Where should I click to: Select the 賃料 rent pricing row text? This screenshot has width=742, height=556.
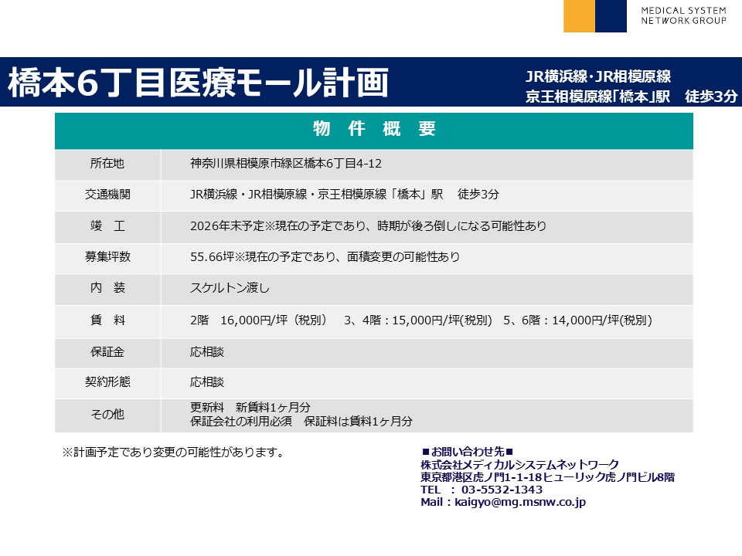click(x=421, y=320)
